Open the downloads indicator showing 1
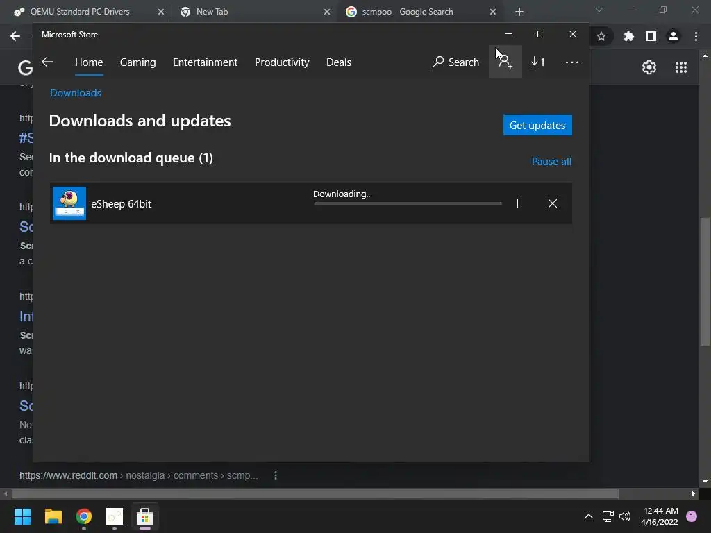Image resolution: width=711 pixels, height=533 pixels. point(538,62)
